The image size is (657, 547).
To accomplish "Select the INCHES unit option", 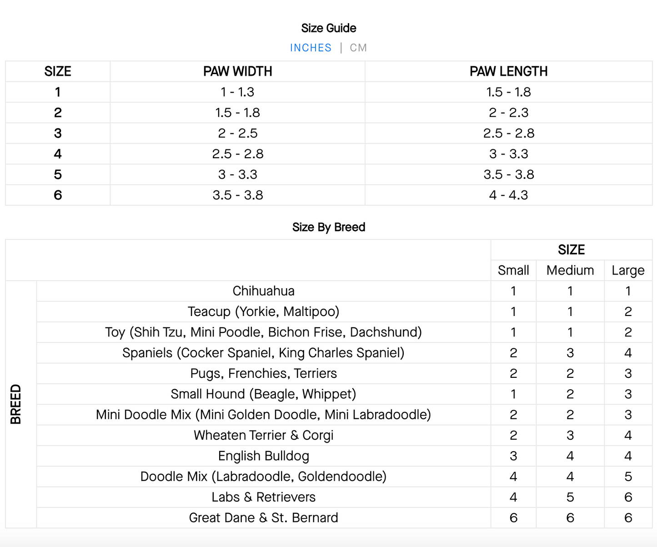I will click(x=311, y=48).
